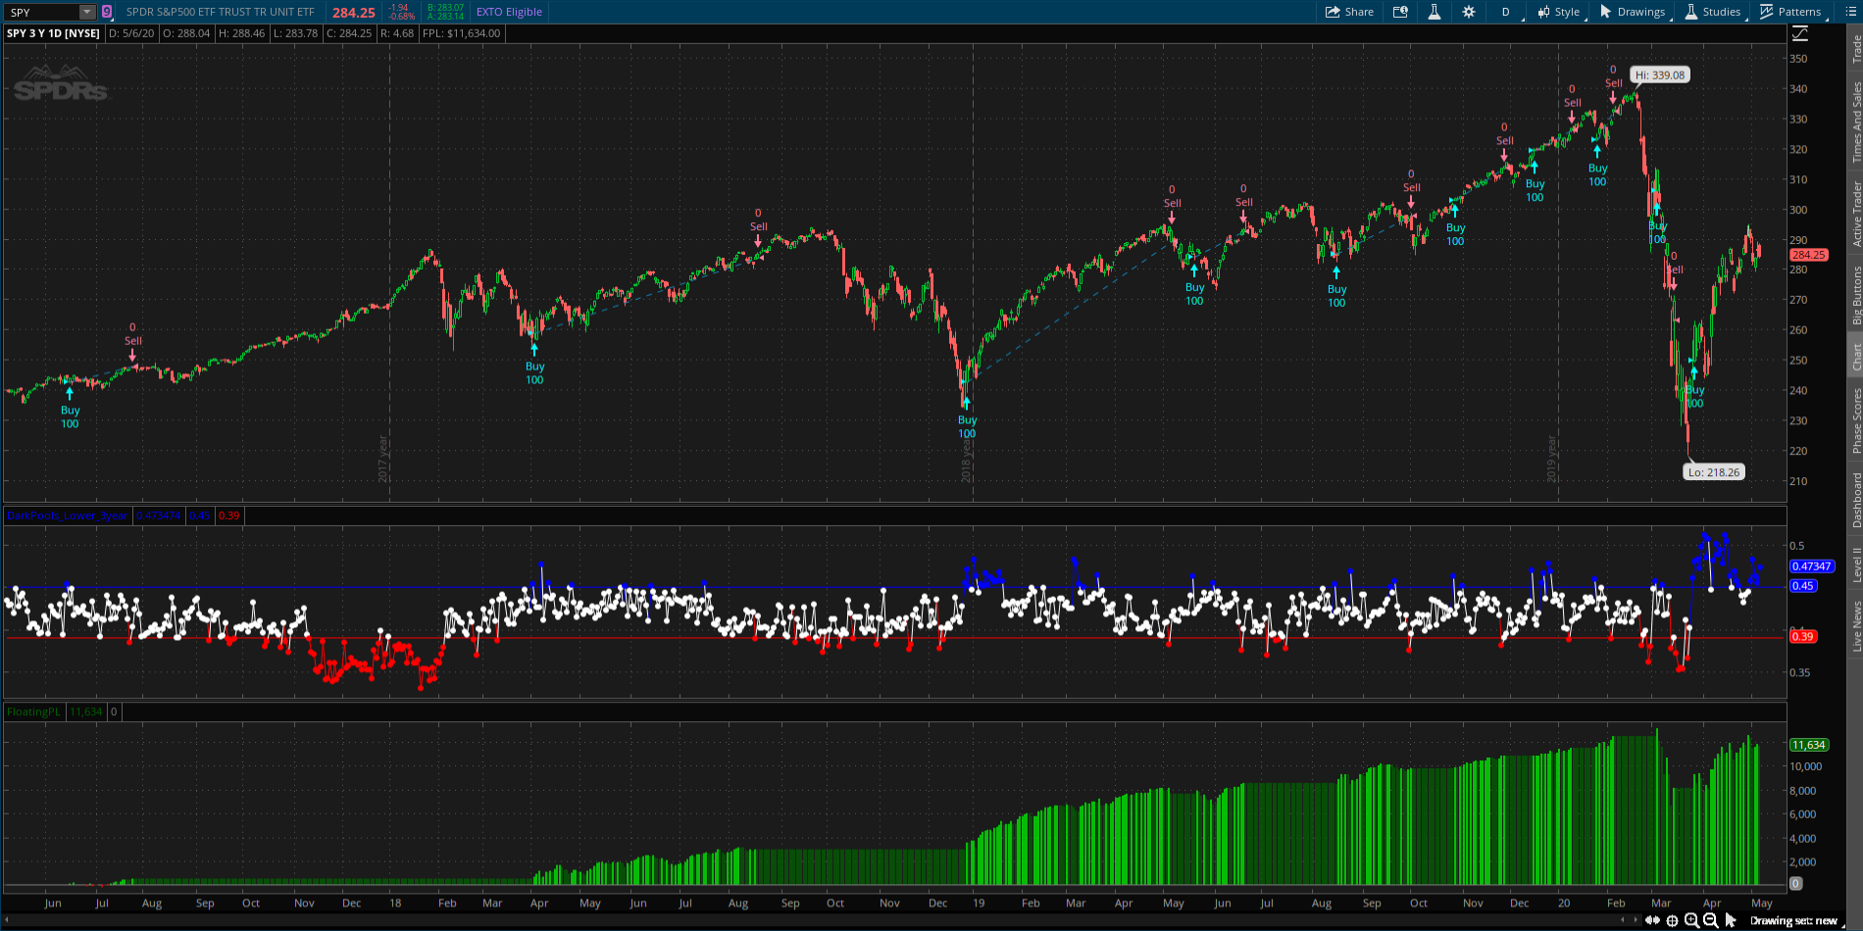1863x931 pixels.
Task: Click the purple color link number 9
Action: pyautogui.click(x=107, y=12)
